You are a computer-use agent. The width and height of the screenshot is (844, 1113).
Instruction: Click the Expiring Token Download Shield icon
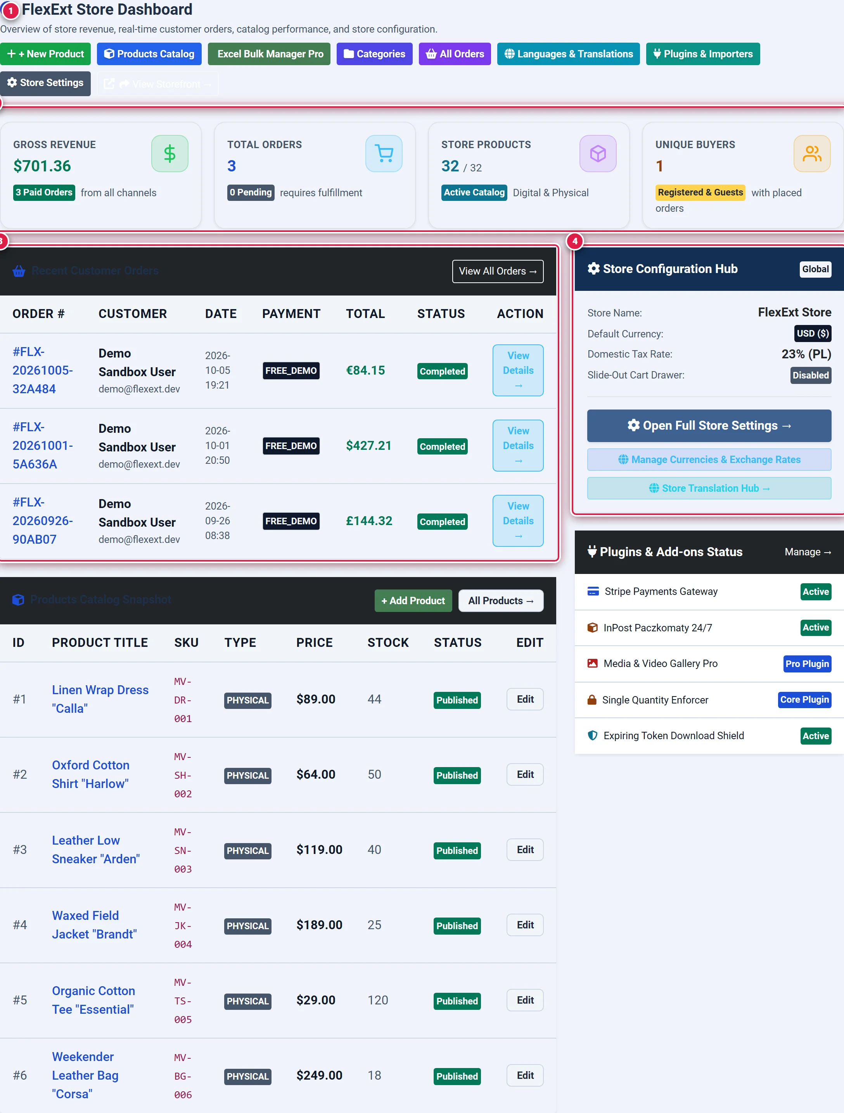pos(593,736)
